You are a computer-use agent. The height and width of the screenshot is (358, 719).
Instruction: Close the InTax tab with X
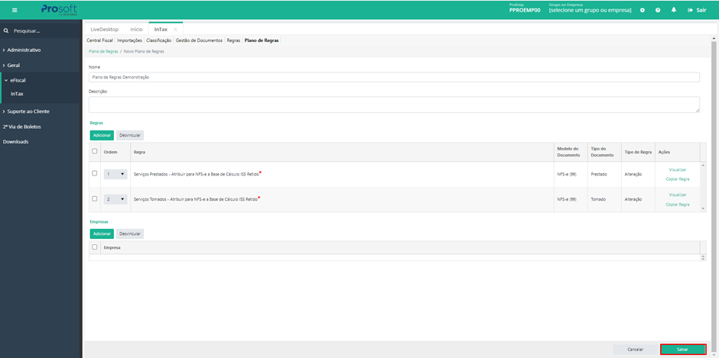click(175, 29)
